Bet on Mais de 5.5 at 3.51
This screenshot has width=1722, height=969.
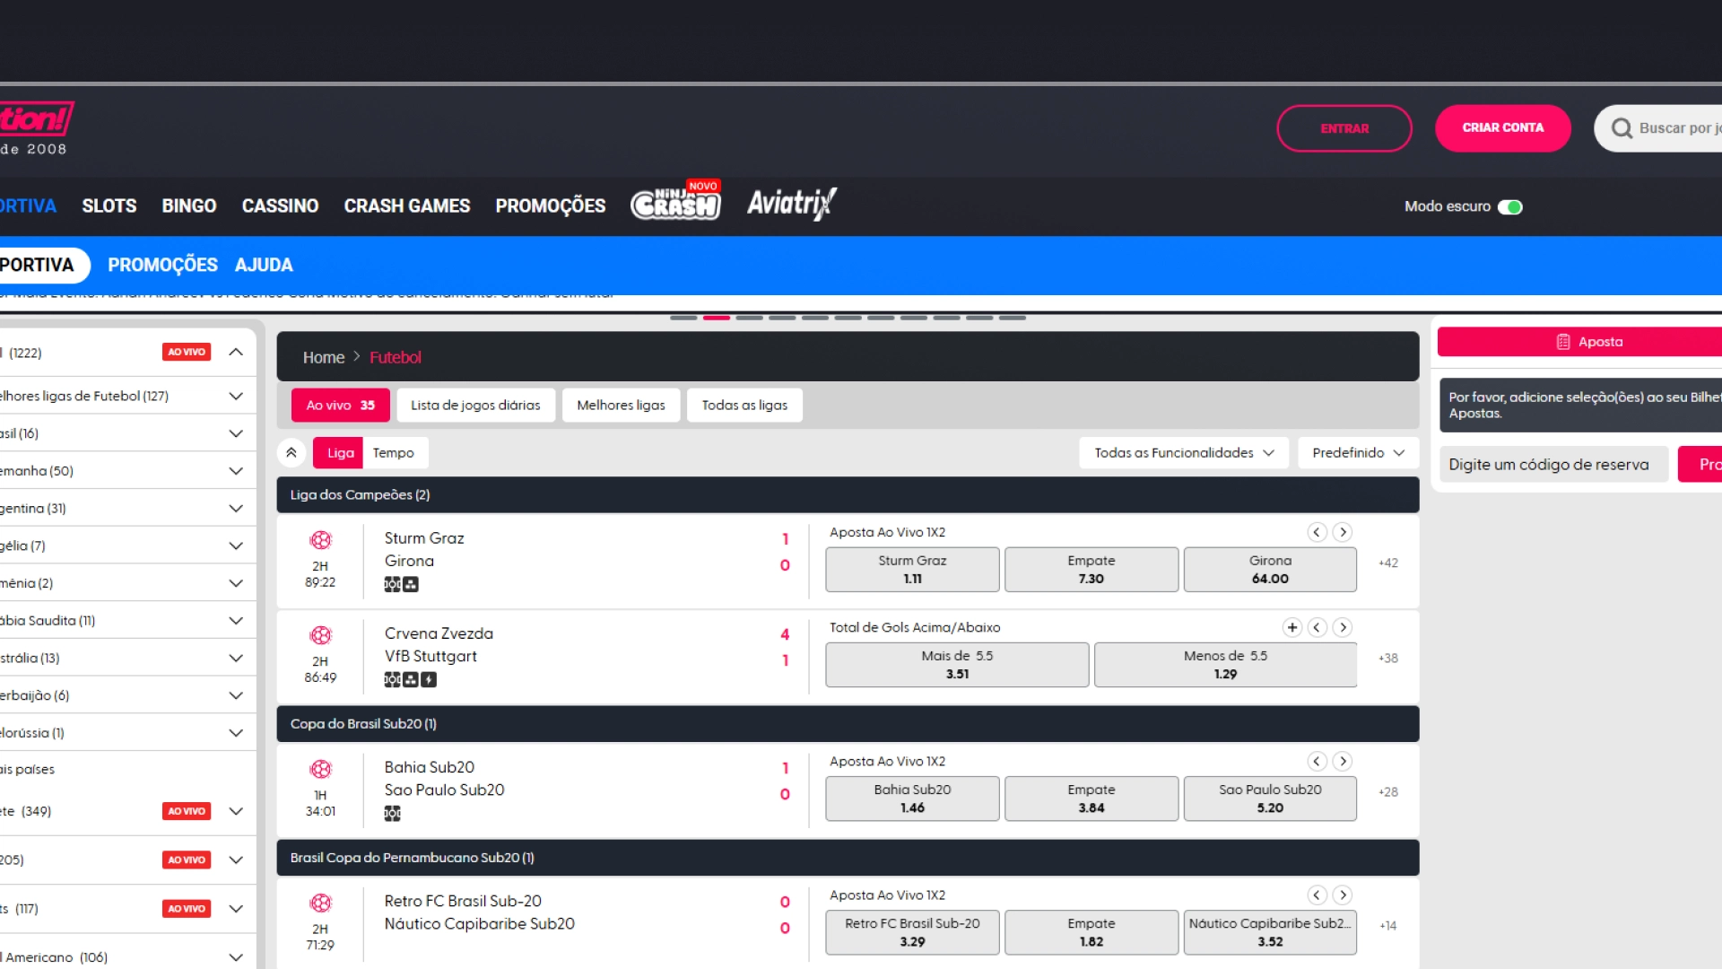click(x=957, y=665)
